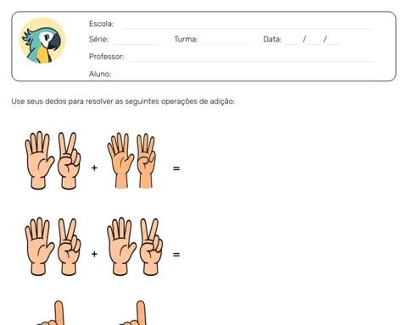Click the plus sign in the second equation
The height and width of the screenshot is (325, 407).
pos(94,254)
